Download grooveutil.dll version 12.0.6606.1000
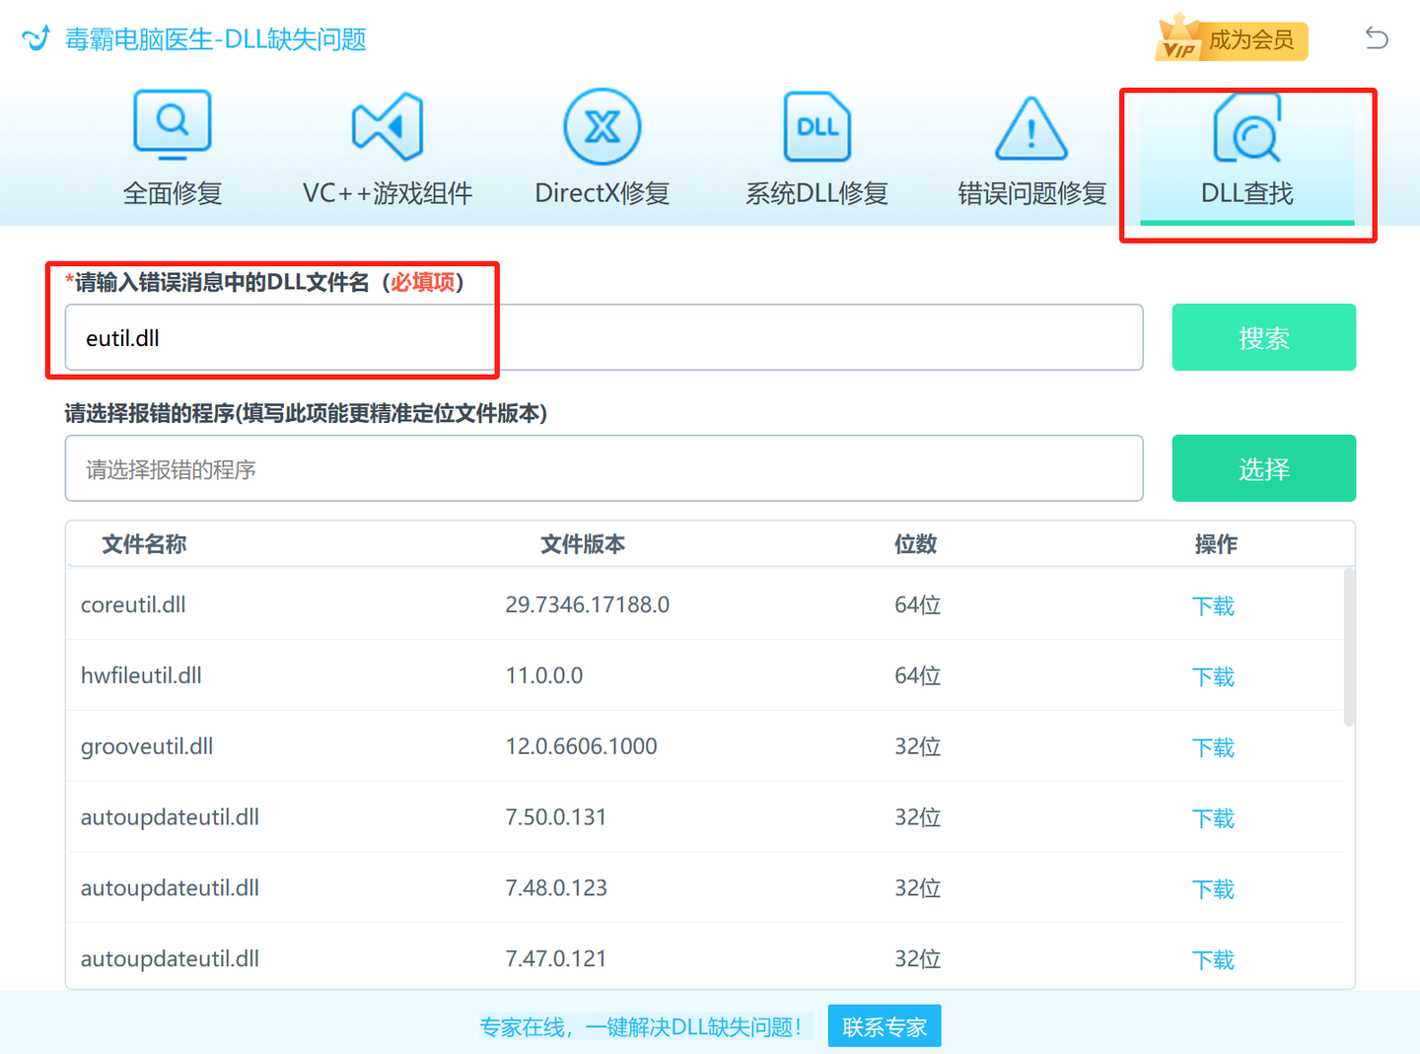The width and height of the screenshot is (1420, 1054). click(1213, 747)
